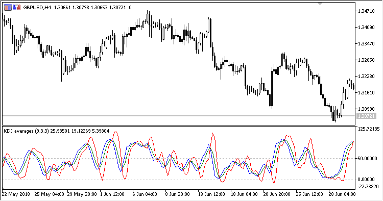This screenshot has height=201, width=383.
Task: Click price scale value 1.32850
Action: [366, 60]
